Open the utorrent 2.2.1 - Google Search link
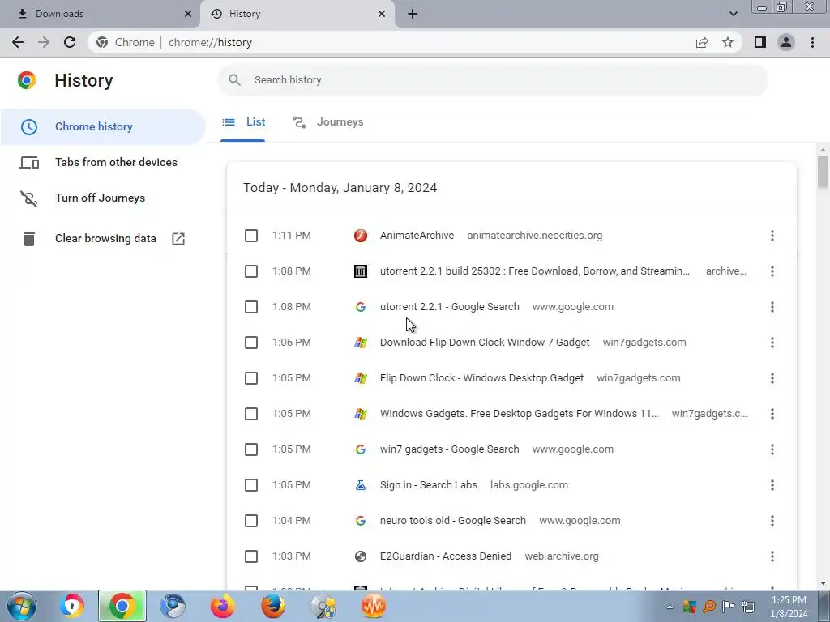The width and height of the screenshot is (830, 622). click(x=449, y=307)
